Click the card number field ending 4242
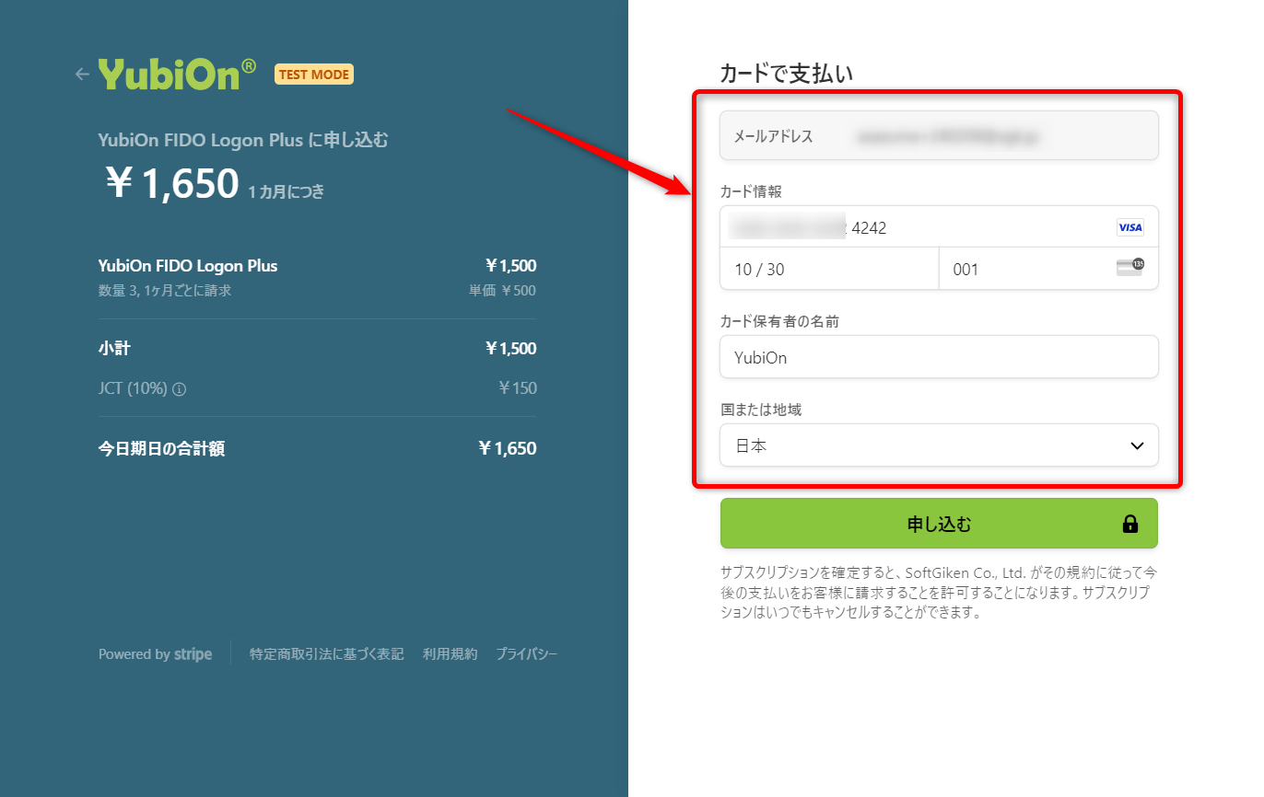1264x797 pixels. 939,227
